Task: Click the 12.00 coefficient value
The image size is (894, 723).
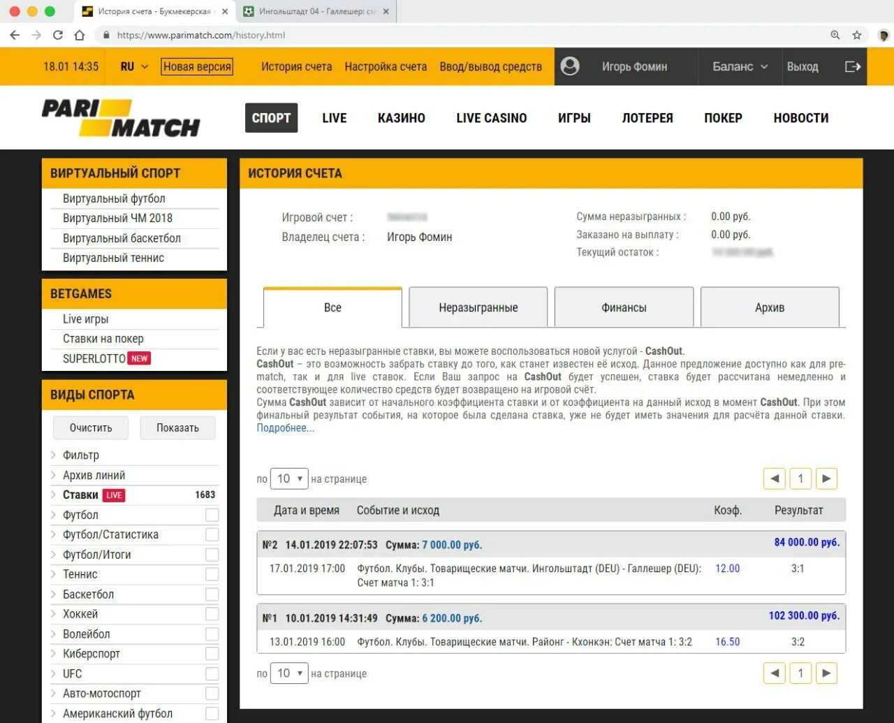Action: click(x=727, y=569)
